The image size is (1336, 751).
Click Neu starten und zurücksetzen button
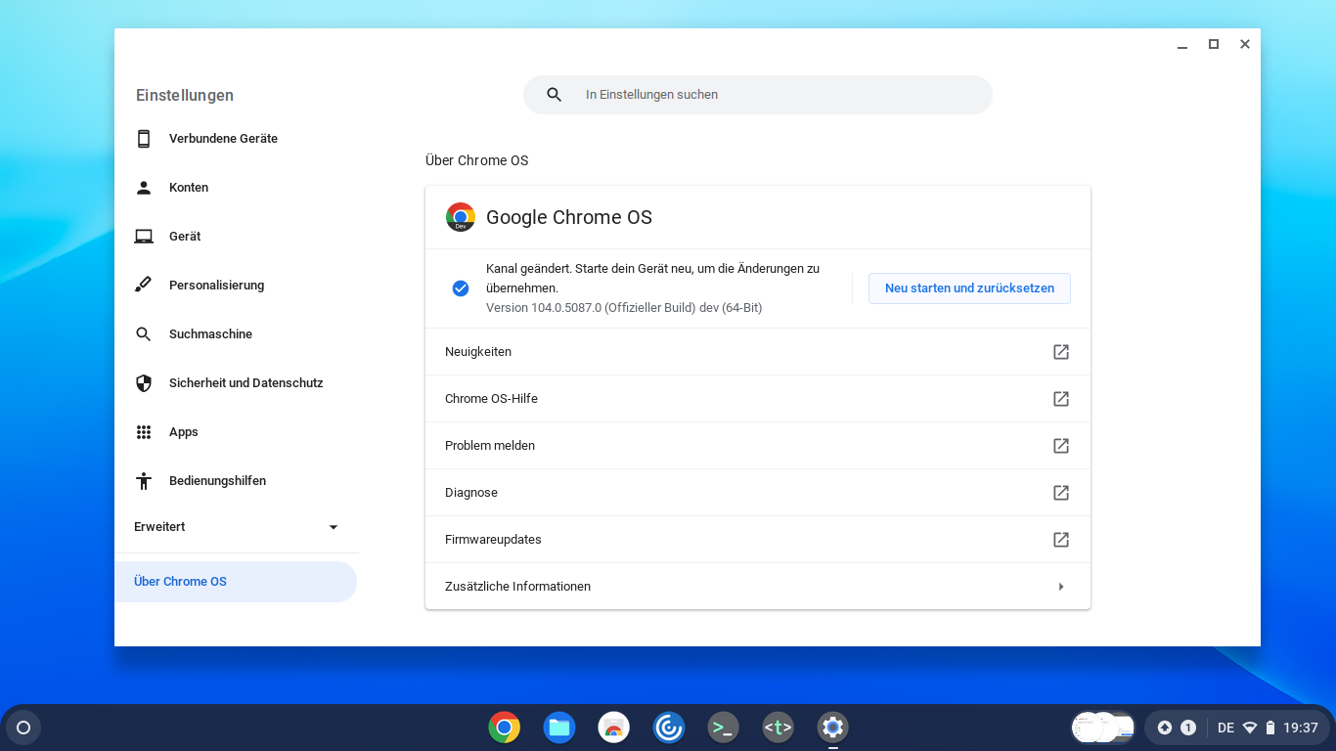(969, 288)
